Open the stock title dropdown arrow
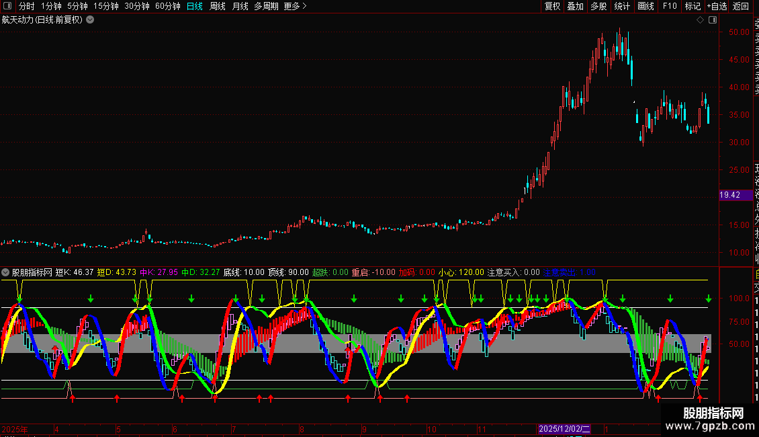Viewport: 759px width, 437px height. pos(90,19)
